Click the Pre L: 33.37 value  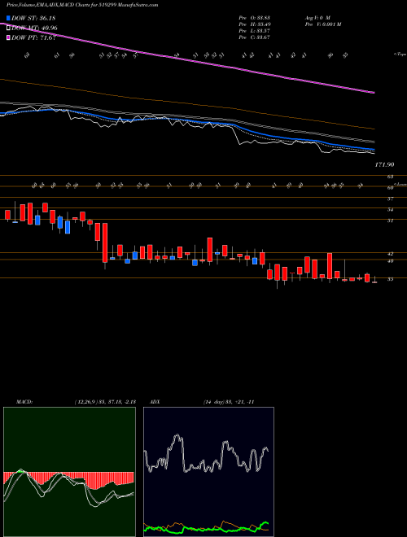click(x=254, y=31)
